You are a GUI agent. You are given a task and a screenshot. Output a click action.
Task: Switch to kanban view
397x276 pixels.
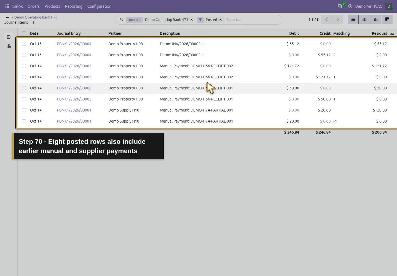[x=387, y=19]
